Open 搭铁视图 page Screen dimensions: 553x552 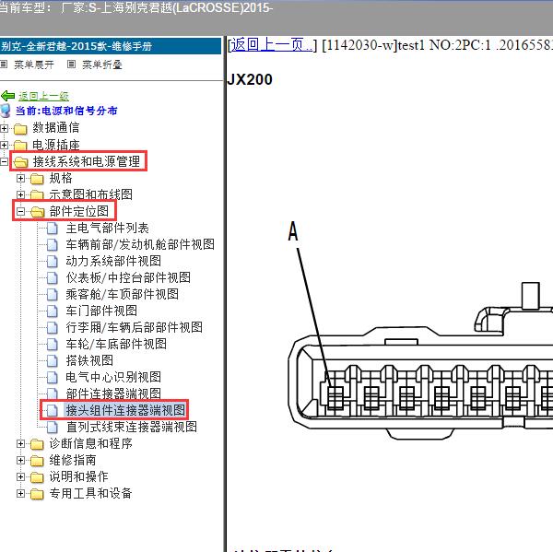pos(89,361)
